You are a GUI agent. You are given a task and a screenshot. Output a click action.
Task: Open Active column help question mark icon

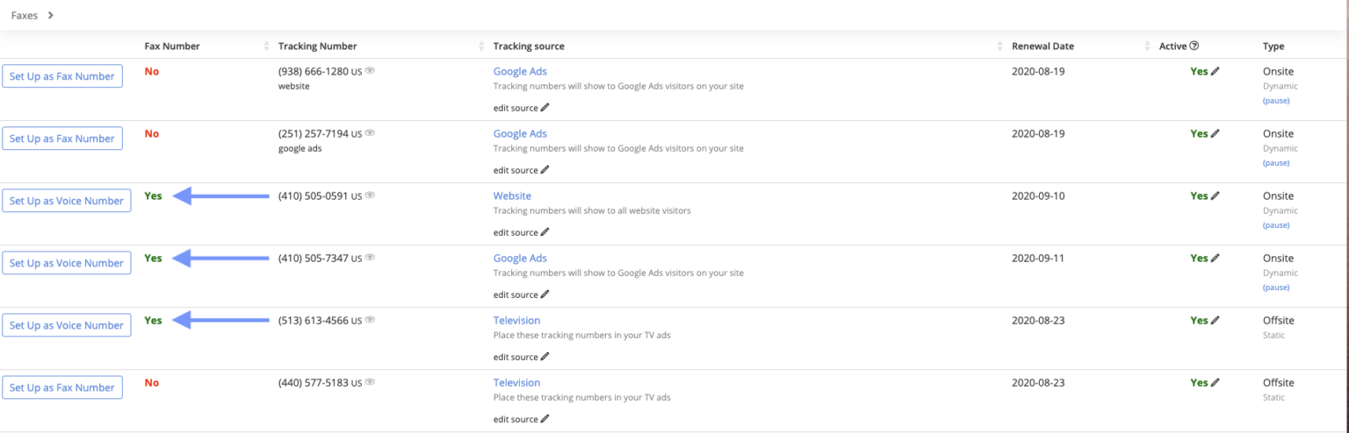pyautogui.click(x=1194, y=46)
